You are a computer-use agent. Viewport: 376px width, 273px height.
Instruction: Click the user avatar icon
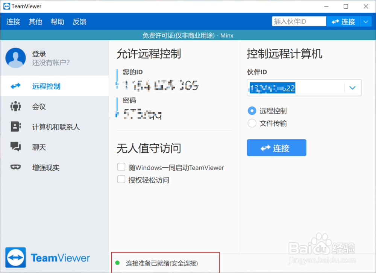point(15,58)
